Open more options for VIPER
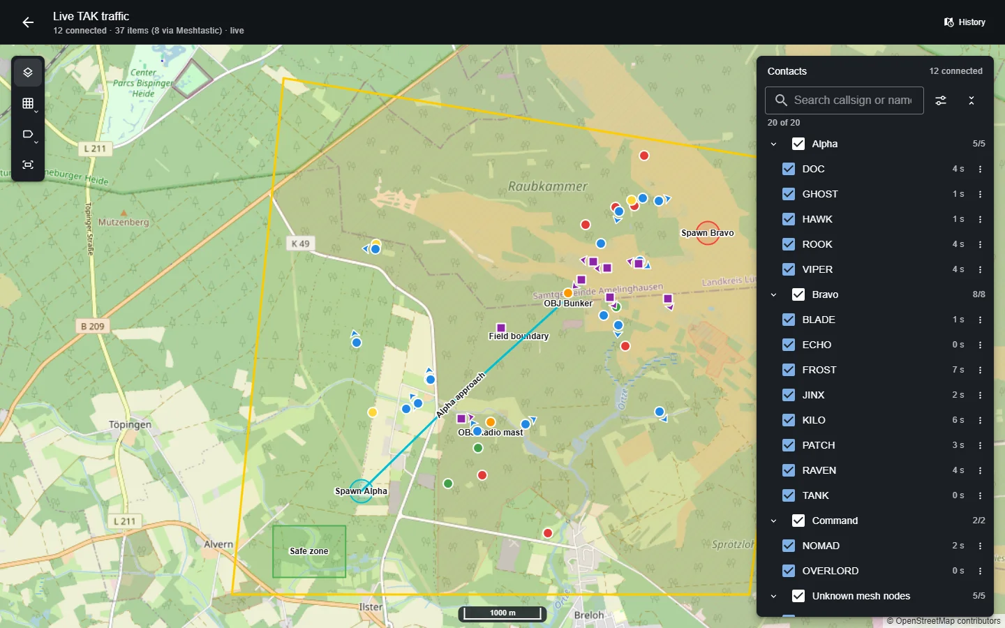This screenshot has width=1005, height=628. tap(980, 269)
